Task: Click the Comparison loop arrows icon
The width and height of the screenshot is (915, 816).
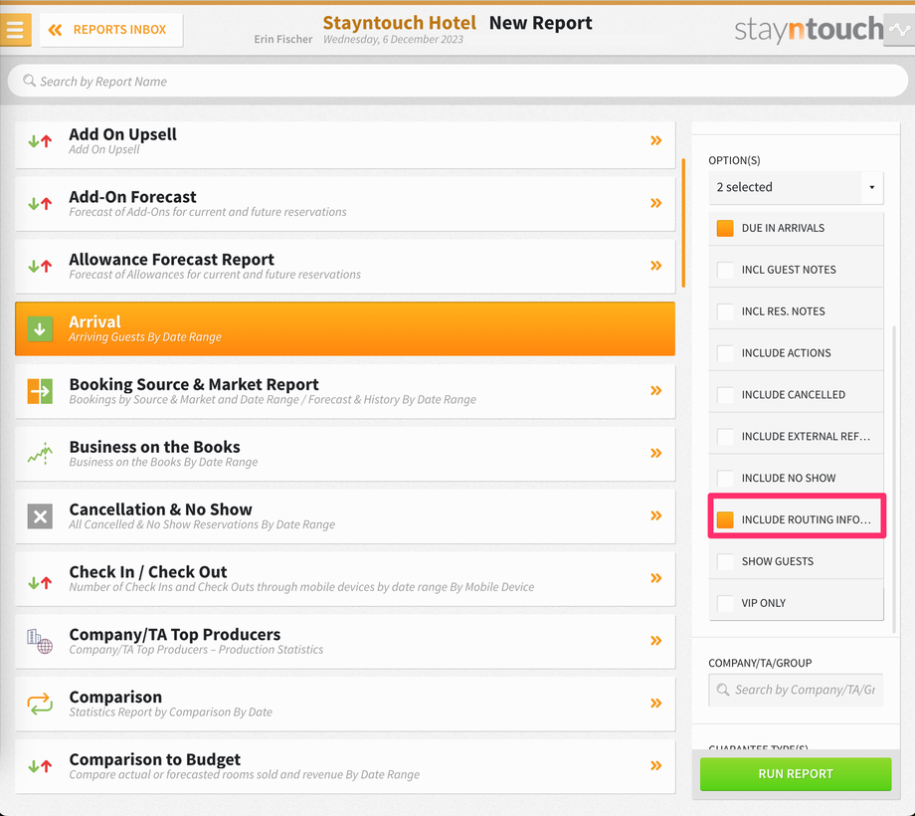Action: click(x=40, y=704)
